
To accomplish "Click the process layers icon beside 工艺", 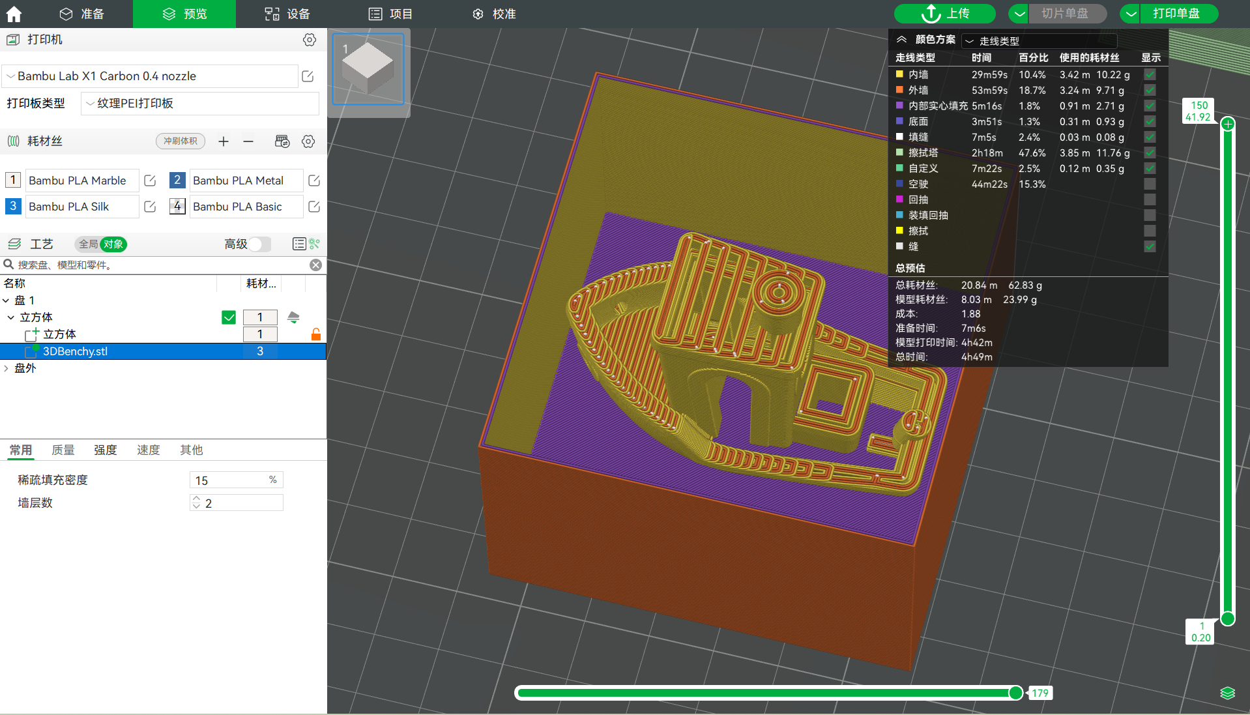I will 14,244.
